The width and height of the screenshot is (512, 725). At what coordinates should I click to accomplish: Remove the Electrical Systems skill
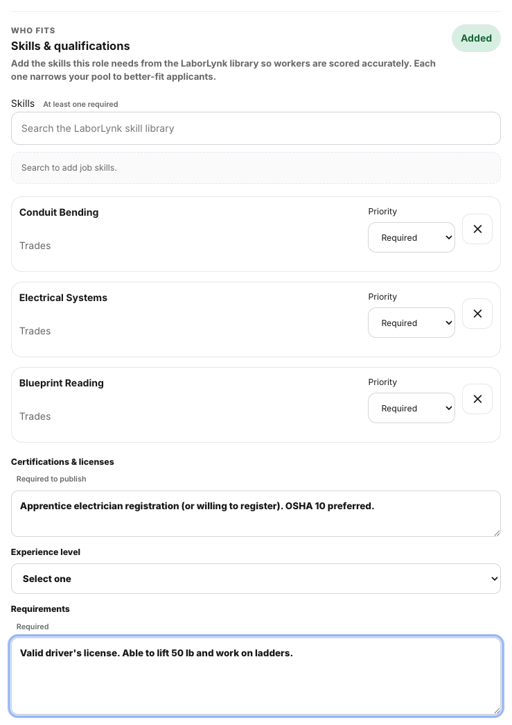point(477,314)
